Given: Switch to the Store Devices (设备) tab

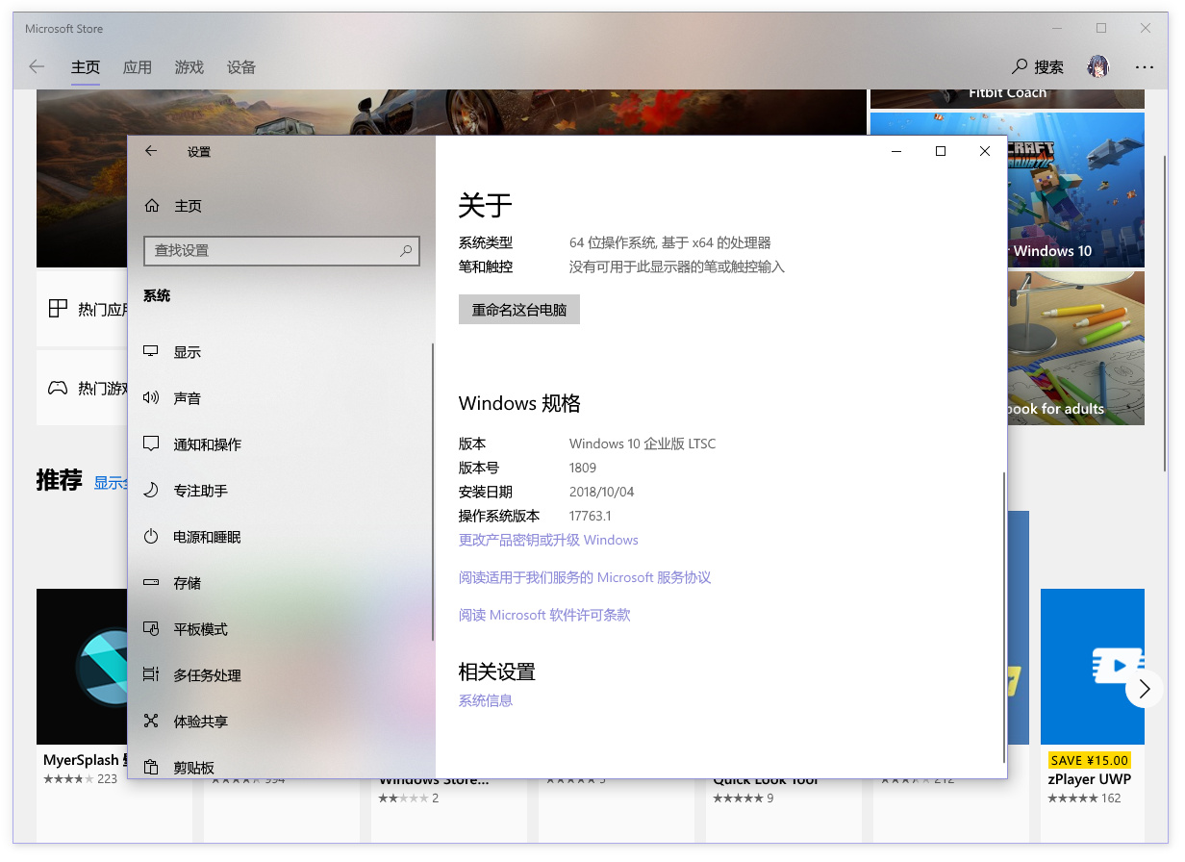Looking at the screenshot, I should [x=241, y=67].
